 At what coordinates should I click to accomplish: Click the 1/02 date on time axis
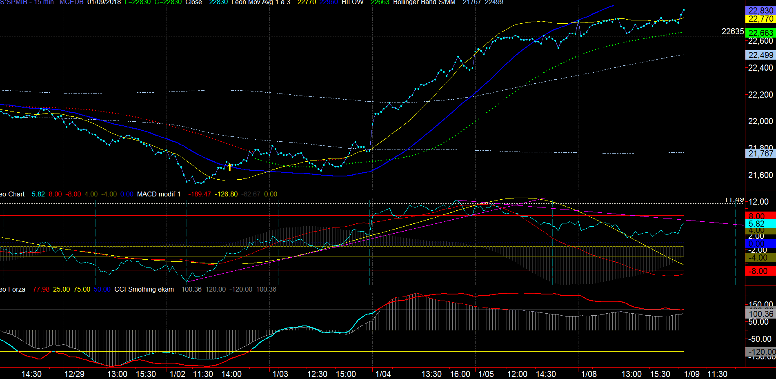click(x=178, y=374)
